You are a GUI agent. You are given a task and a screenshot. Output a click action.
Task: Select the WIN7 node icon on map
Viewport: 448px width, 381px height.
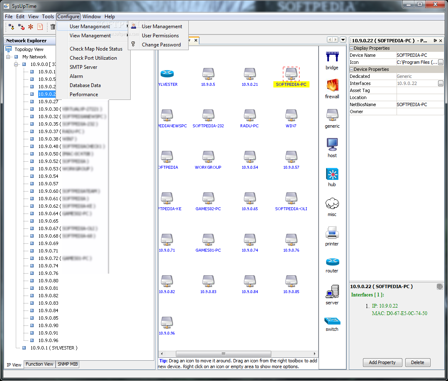pos(291,115)
